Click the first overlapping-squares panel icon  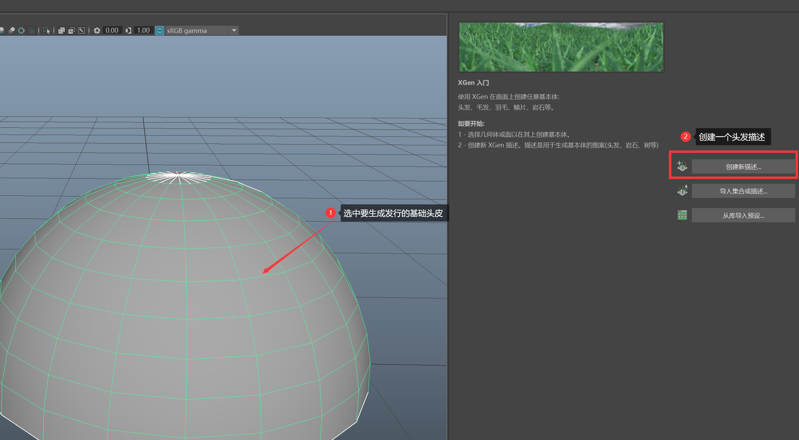[62, 31]
